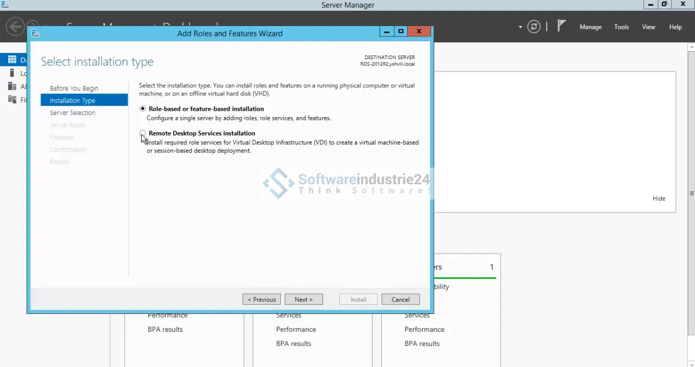This screenshot has height=367, width=695.
Task: Click Hide on the welcome tile
Action: (x=659, y=198)
